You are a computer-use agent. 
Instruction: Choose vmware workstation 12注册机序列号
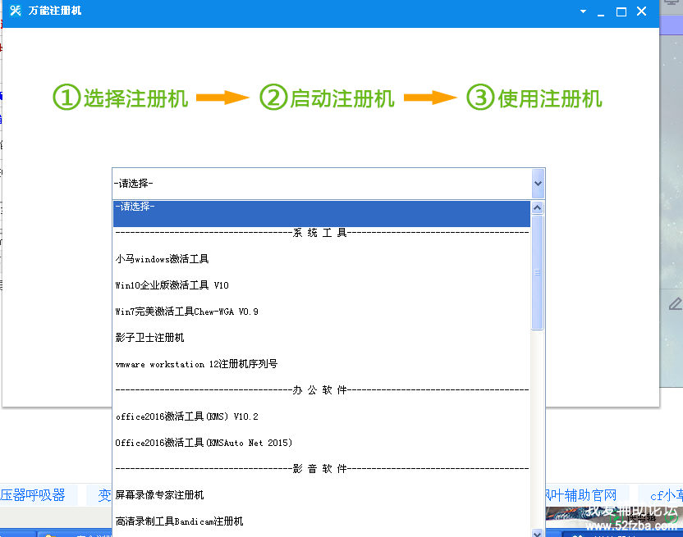click(197, 364)
